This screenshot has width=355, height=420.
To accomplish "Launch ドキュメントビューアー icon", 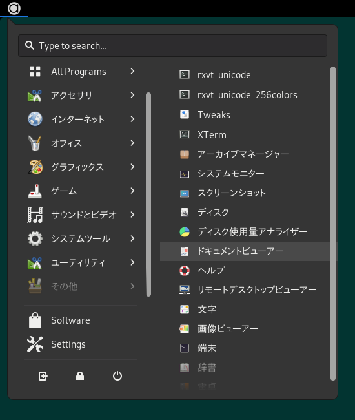I will [x=185, y=251].
